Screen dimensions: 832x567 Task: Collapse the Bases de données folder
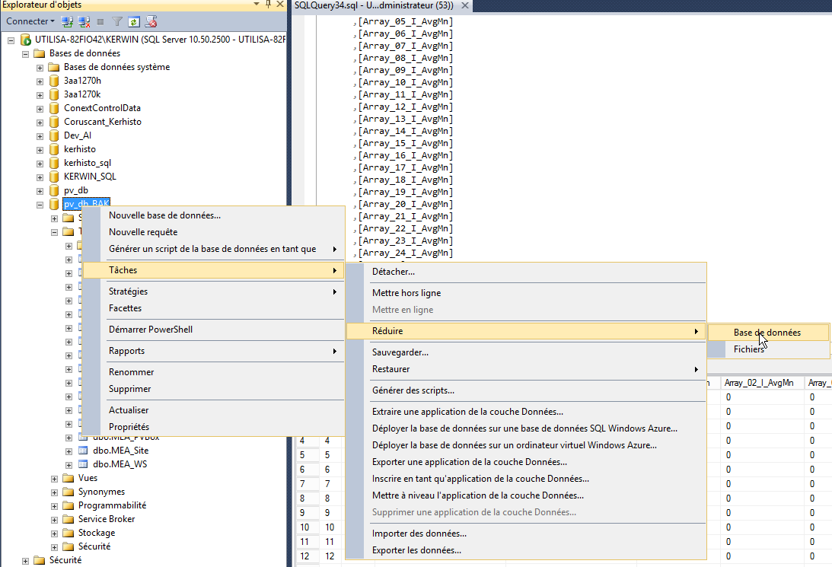[26, 53]
